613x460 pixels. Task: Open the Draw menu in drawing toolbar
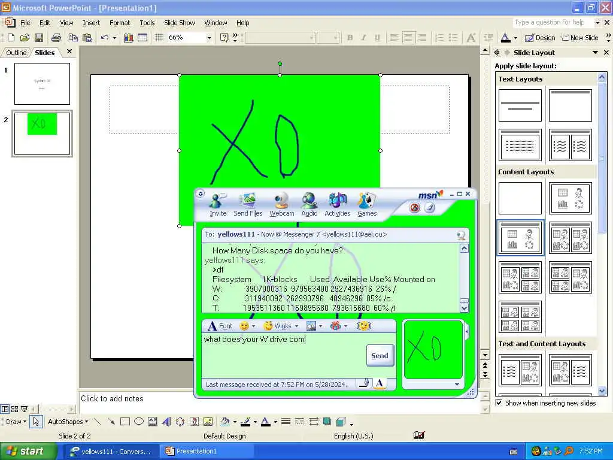click(x=16, y=422)
